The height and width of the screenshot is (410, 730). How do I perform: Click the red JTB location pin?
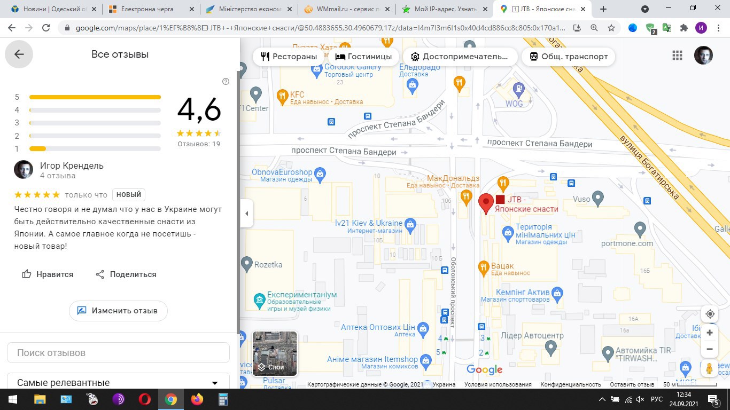pos(486,204)
